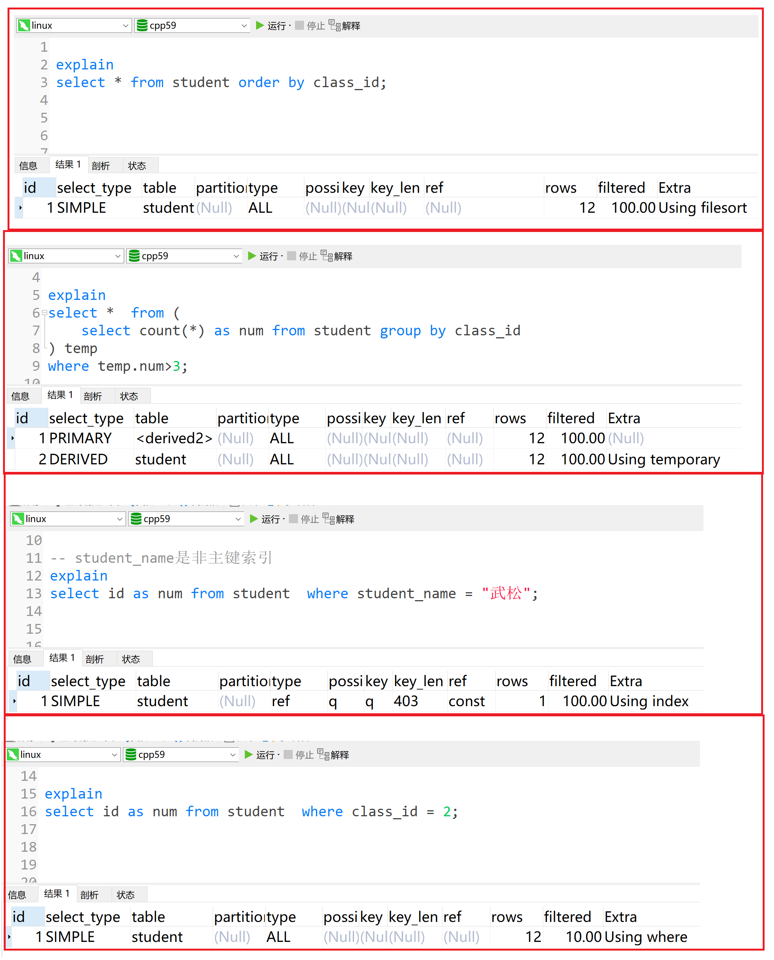
Task: Collapse code fold marker at line 6 'select * from ('
Action: click(44, 313)
